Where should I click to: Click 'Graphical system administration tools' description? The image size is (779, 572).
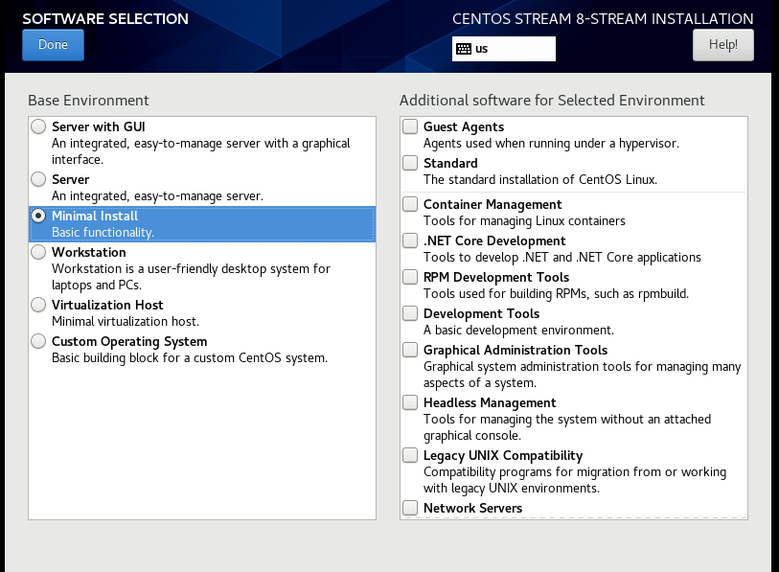click(582, 375)
